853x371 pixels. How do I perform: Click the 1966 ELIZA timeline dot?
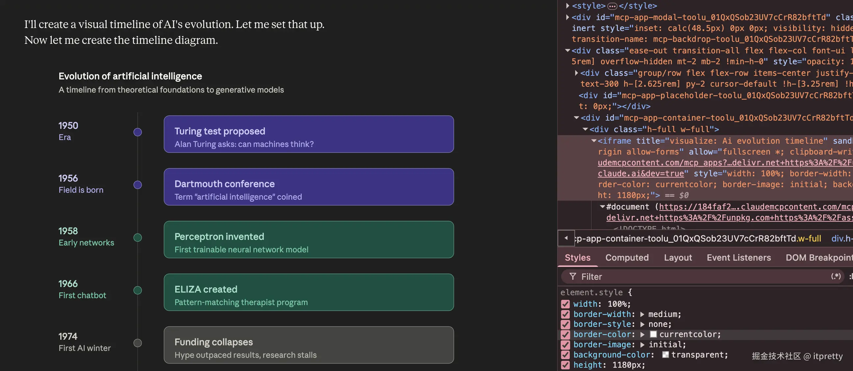[x=138, y=290]
